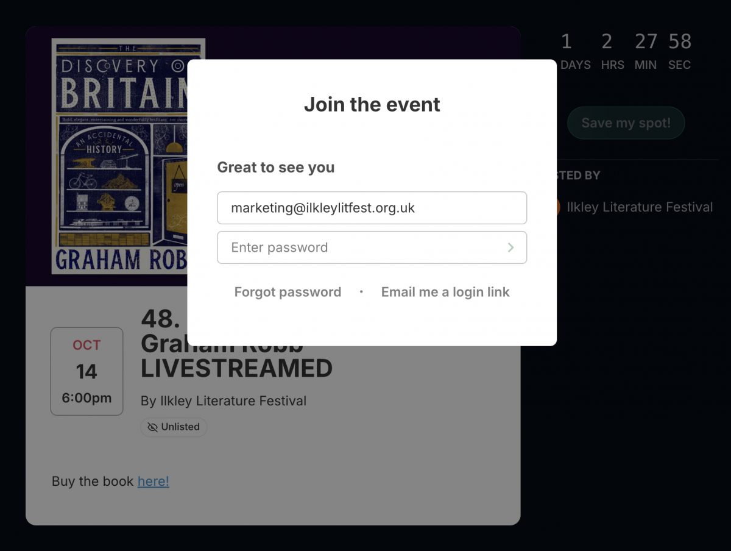Click Ilkley Literature Festival host name
731x551 pixels.
point(640,207)
